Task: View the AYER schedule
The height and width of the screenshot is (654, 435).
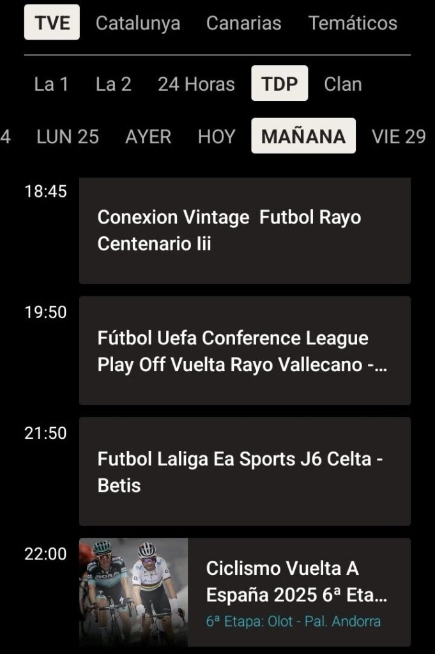Action: point(148,136)
